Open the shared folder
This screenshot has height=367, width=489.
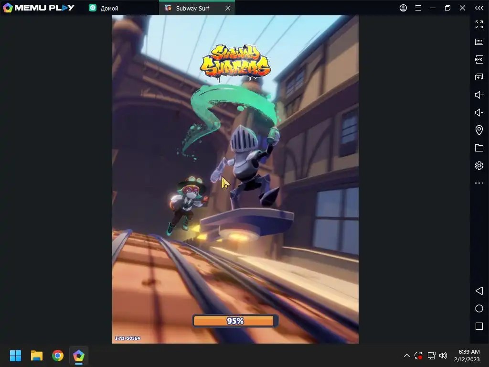(x=479, y=148)
